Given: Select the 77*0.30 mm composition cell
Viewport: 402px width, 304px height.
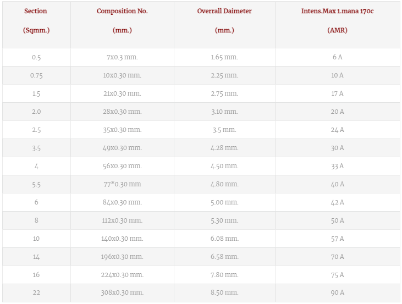Looking at the screenshot, I should point(122,184).
